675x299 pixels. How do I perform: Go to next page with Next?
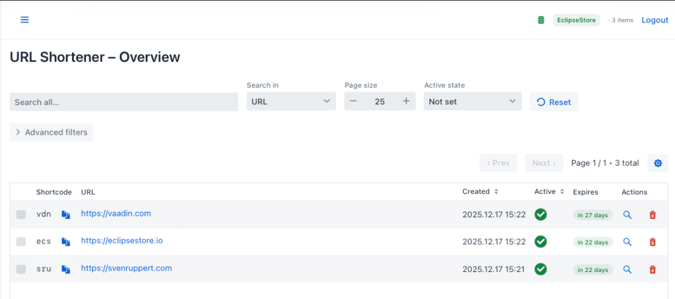point(544,163)
